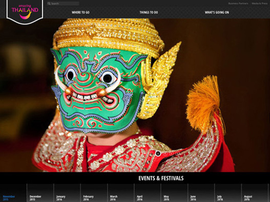Open the What's Going On menu
The image size is (270, 202).
pyautogui.click(x=217, y=12)
